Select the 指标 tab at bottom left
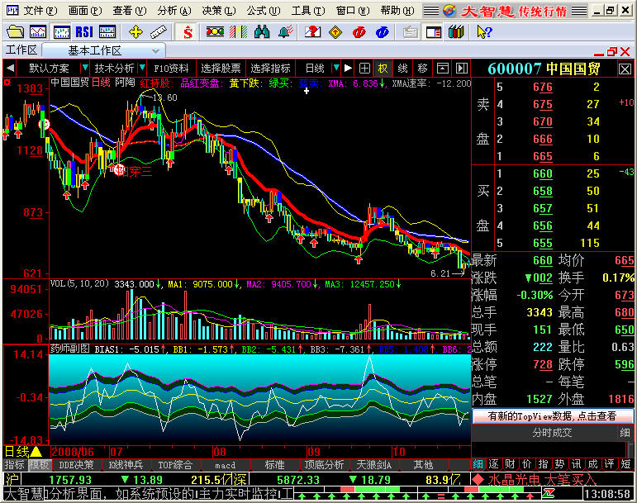 [x=15, y=464]
